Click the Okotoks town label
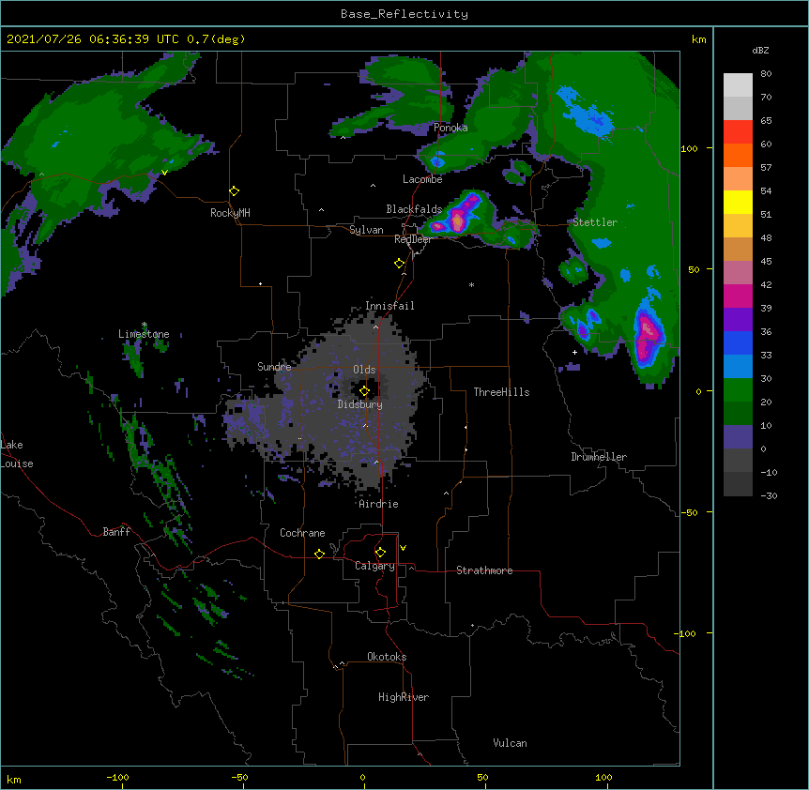 click(x=387, y=657)
